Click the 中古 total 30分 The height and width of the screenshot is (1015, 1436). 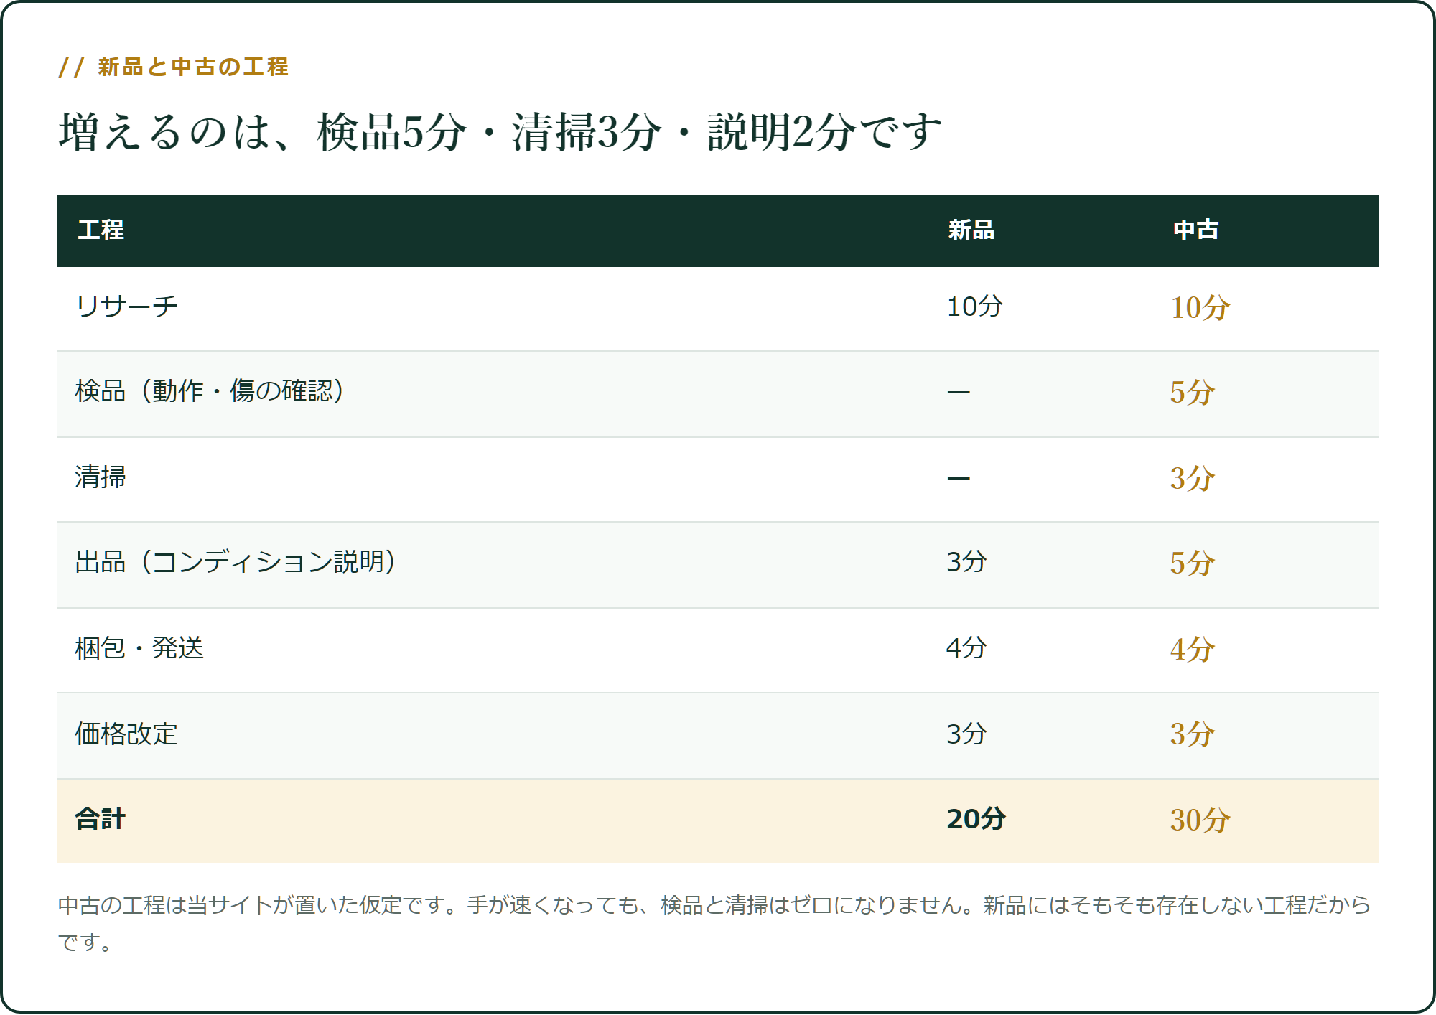pyautogui.click(x=1200, y=820)
